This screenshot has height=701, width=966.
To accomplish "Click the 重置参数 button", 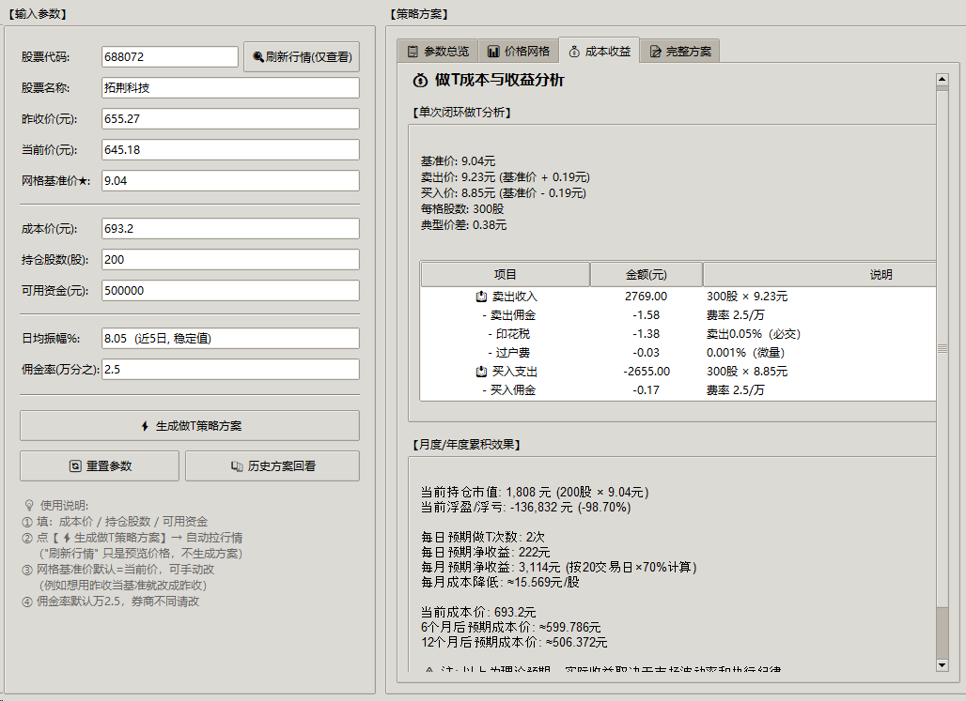I will click(x=100, y=466).
